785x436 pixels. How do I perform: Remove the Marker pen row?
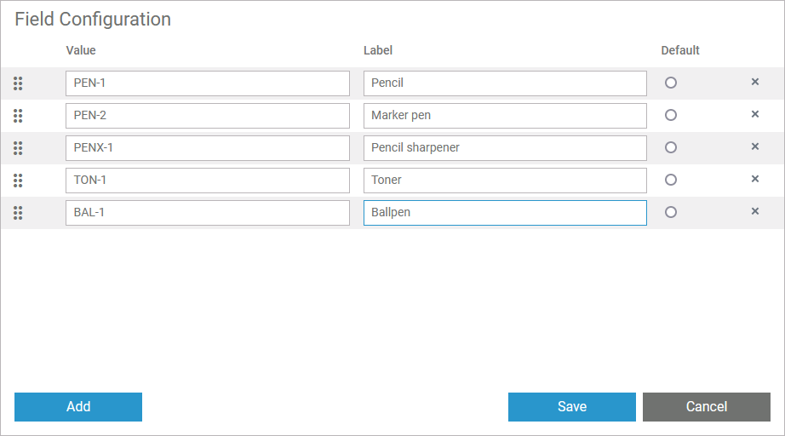[x=754, y=115]
